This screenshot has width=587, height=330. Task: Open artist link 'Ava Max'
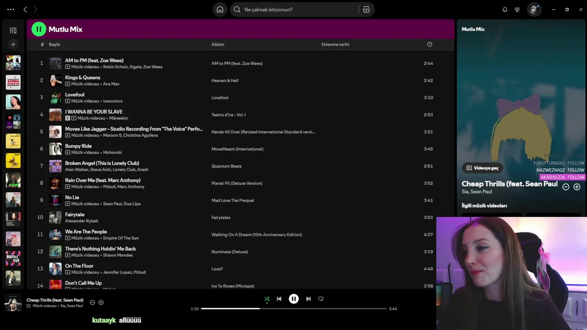tap(111, 84)
